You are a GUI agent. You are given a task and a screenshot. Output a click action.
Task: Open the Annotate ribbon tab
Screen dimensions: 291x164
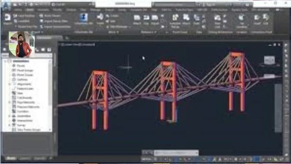click(44, 10)
